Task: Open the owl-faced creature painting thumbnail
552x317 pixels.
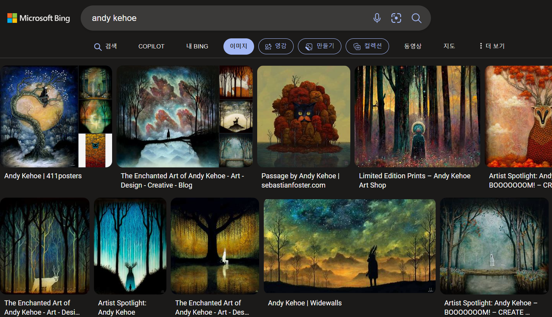Action: pos(518,116)
